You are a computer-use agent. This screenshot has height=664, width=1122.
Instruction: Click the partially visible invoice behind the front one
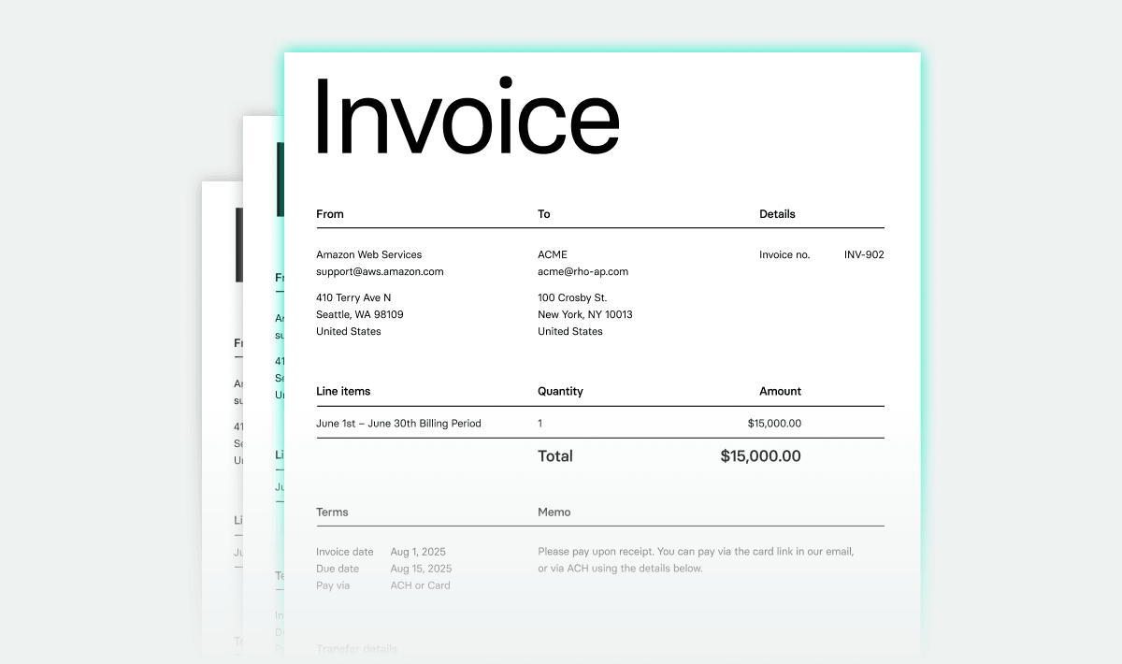262,374
